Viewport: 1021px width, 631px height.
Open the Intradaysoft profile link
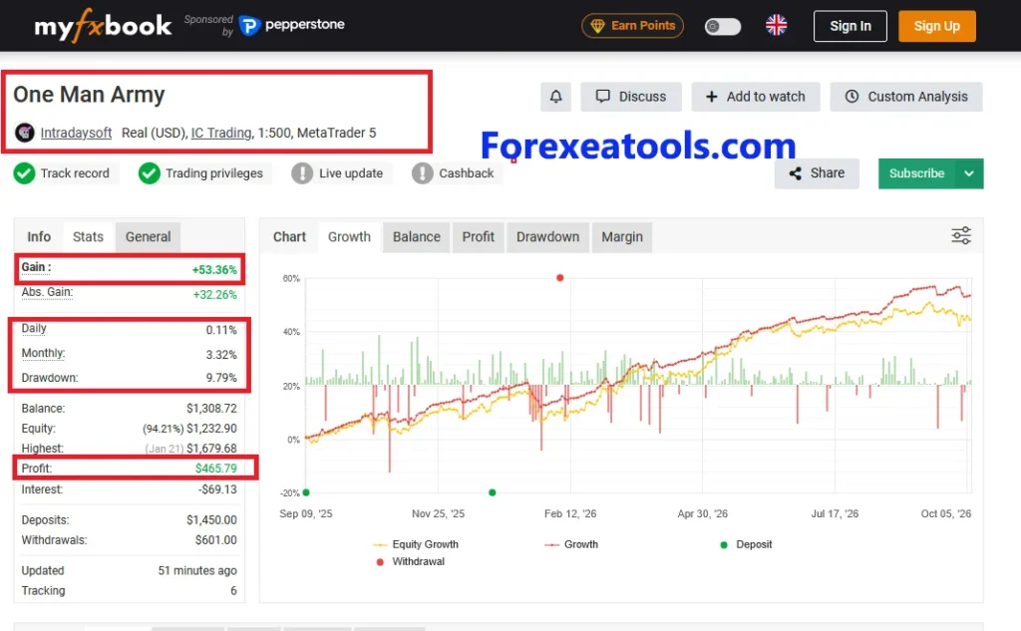point(76,133)
